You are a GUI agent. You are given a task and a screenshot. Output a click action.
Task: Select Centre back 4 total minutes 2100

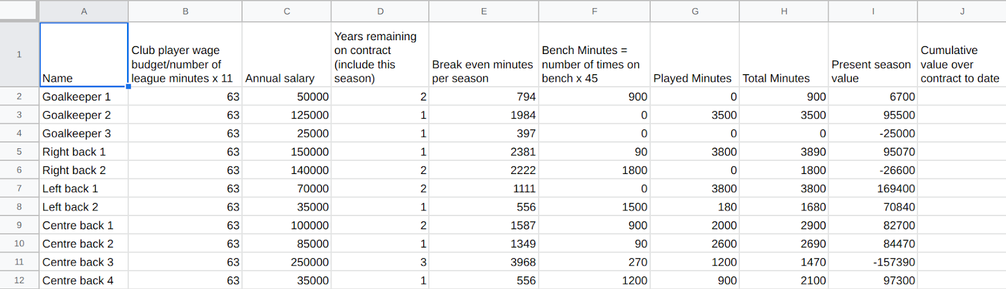pyautogui.click(x=784, y=280)
